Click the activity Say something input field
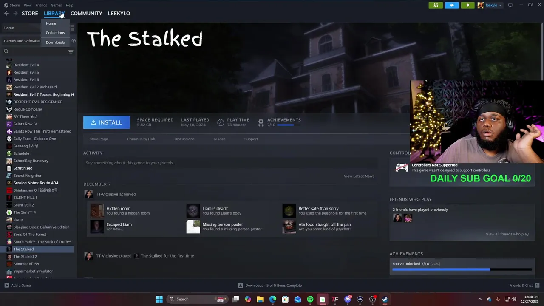The image size is (544, 306). pos(230,163)
